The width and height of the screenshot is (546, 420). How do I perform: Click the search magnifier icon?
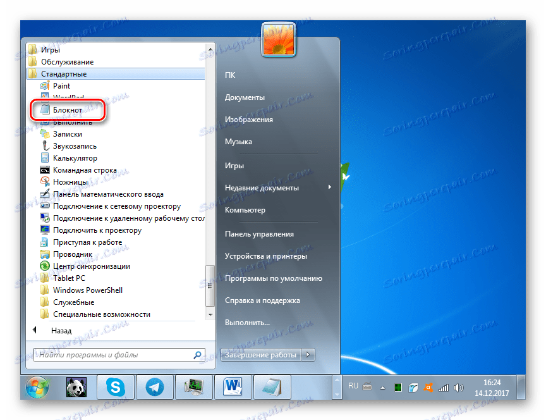(x=197, y=355)
